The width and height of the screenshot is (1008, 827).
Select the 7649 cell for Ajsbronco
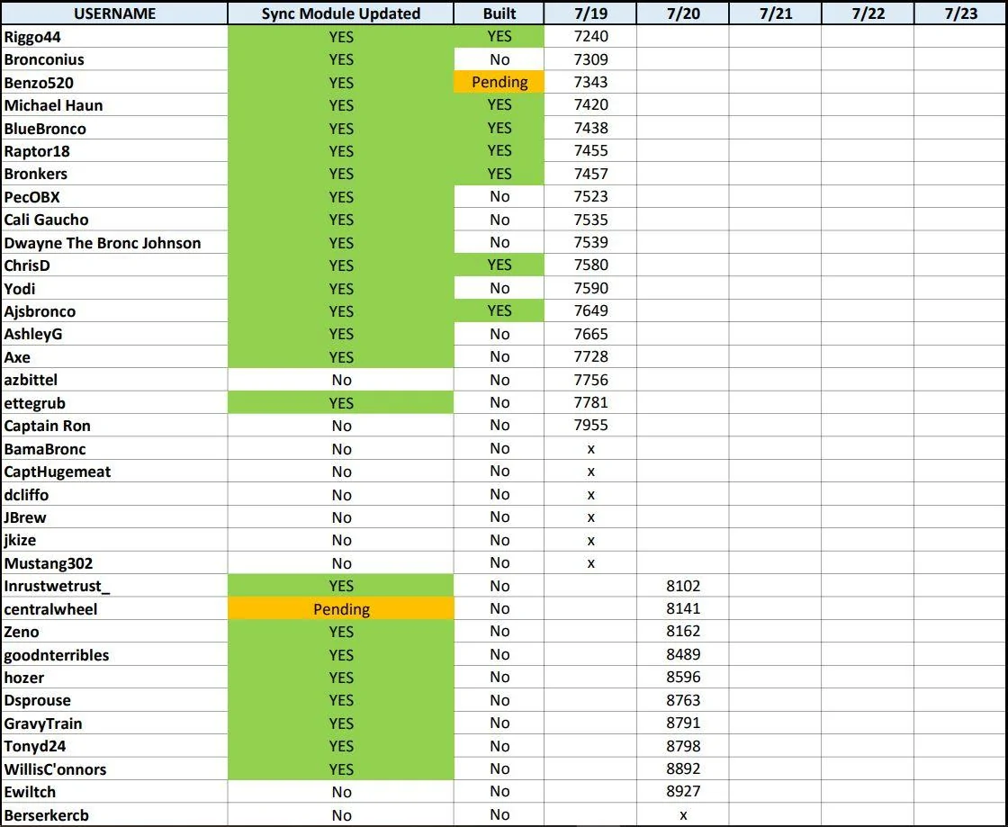click(590, 311)
